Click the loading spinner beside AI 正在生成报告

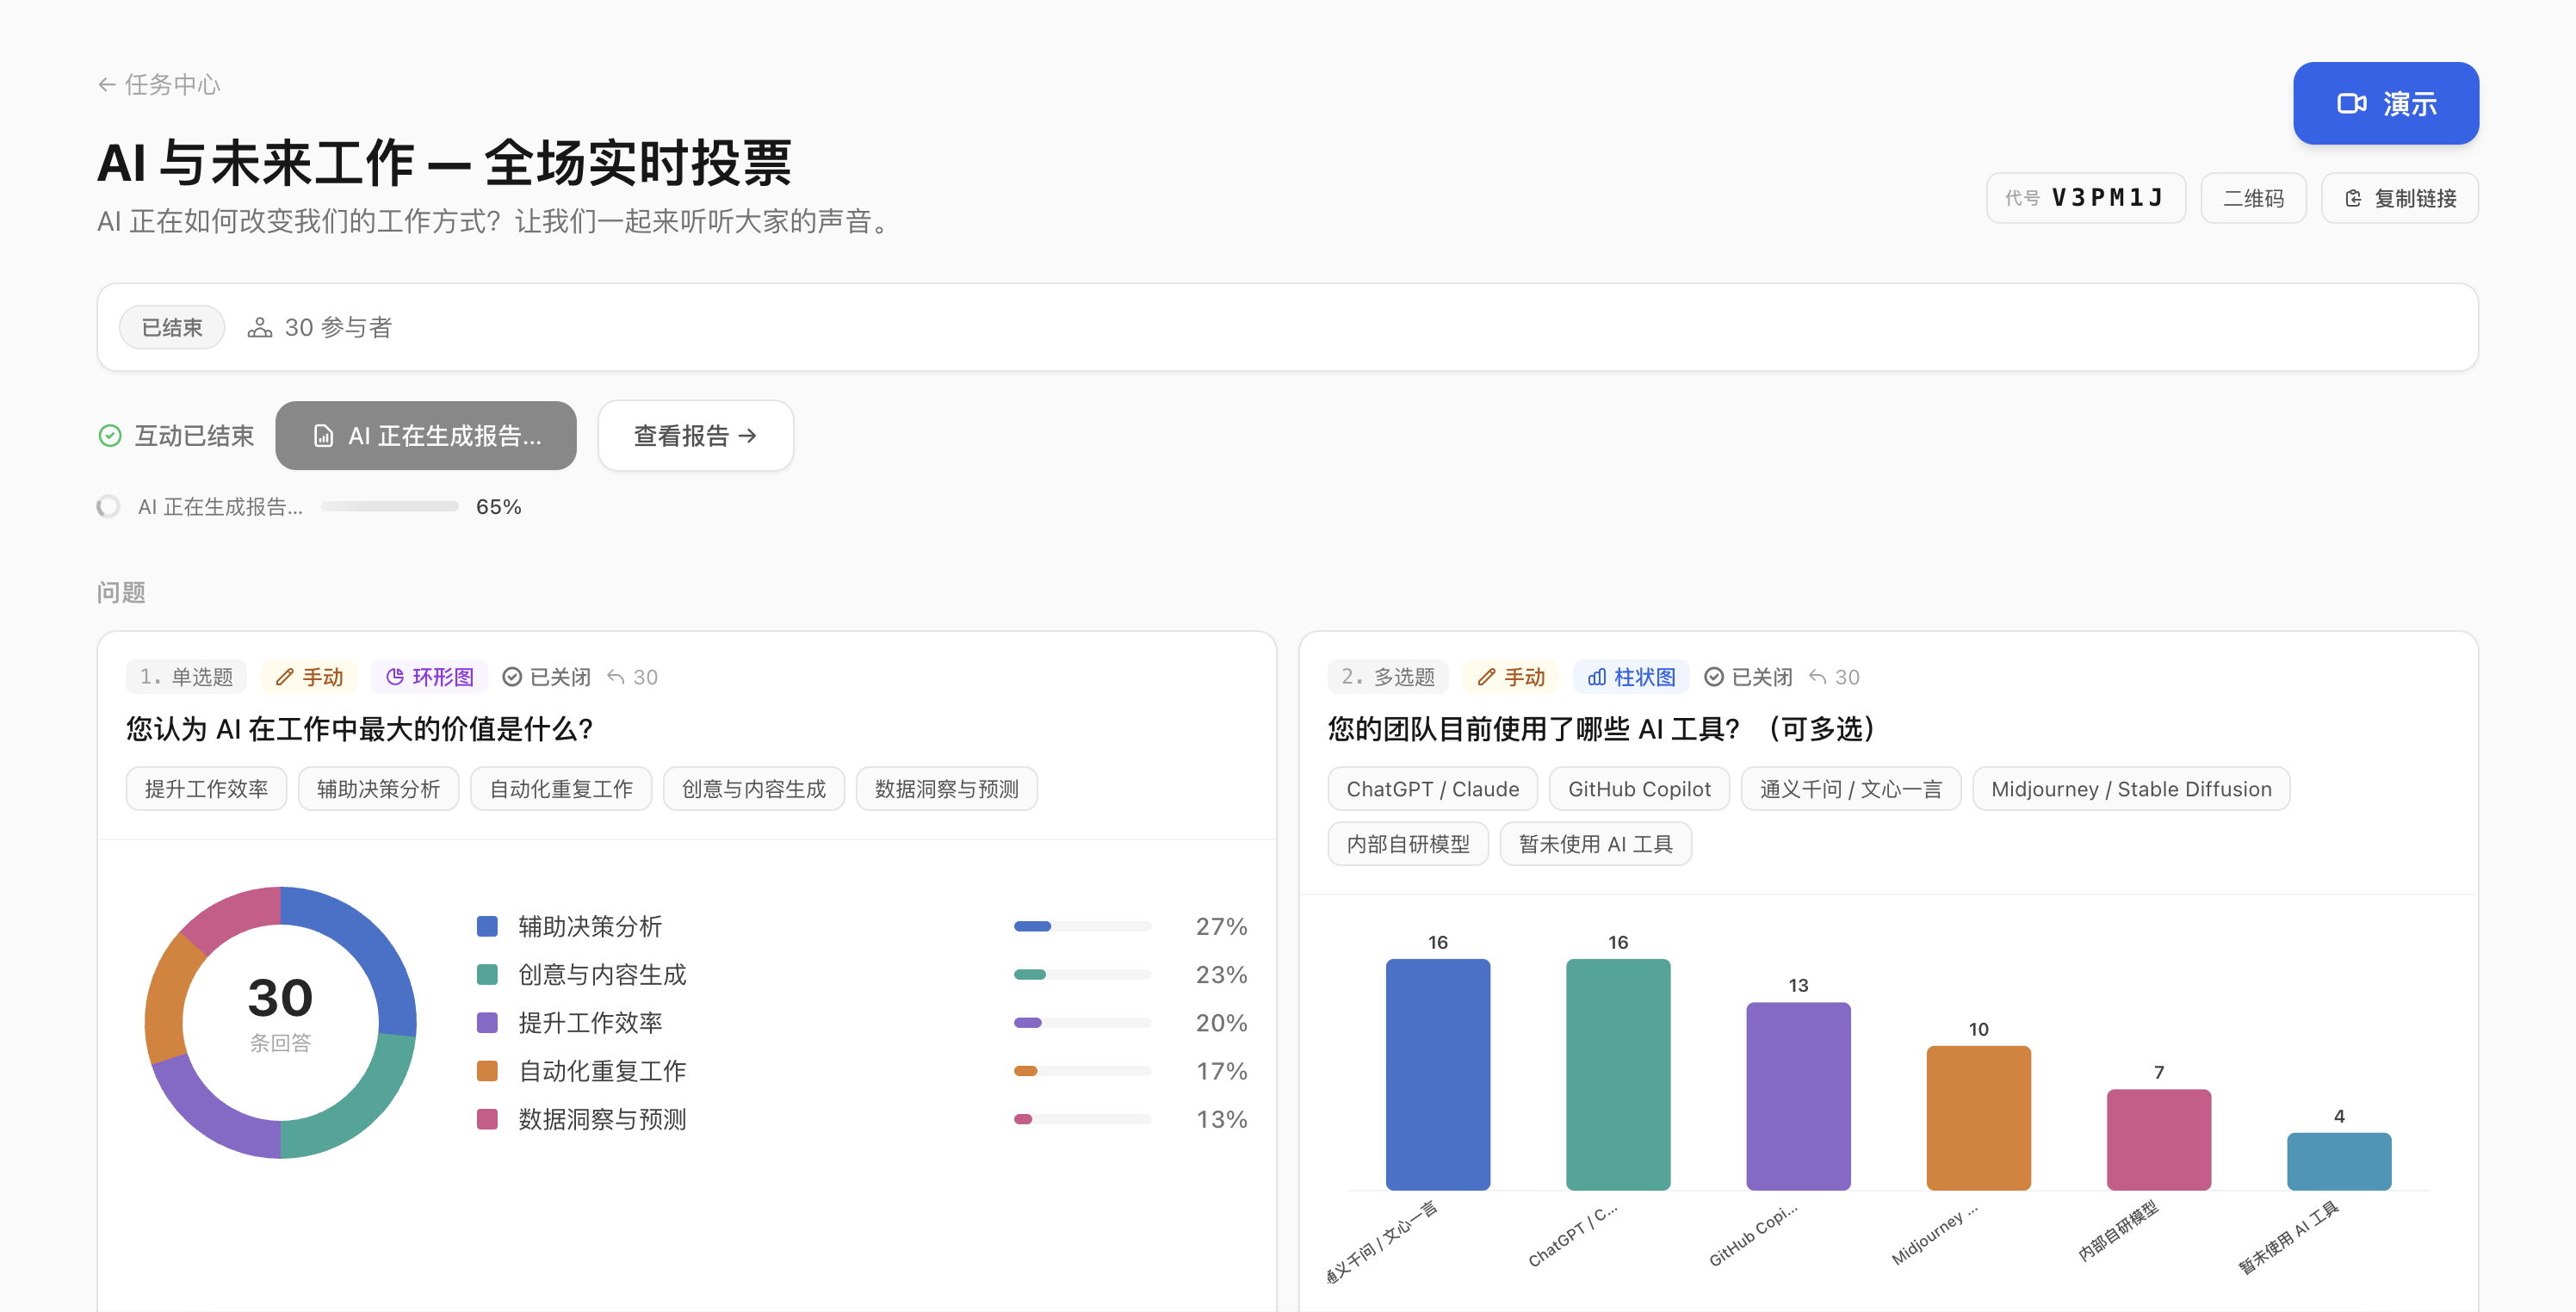coord(108,507)
